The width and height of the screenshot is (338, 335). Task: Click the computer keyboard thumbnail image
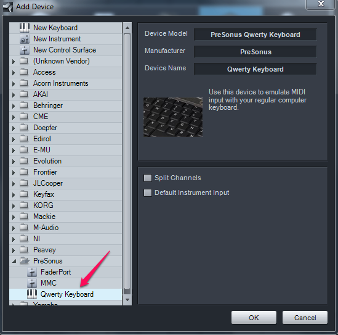(x=173, y=117)
